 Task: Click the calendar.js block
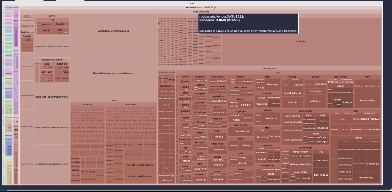click(x=270, y=118)
